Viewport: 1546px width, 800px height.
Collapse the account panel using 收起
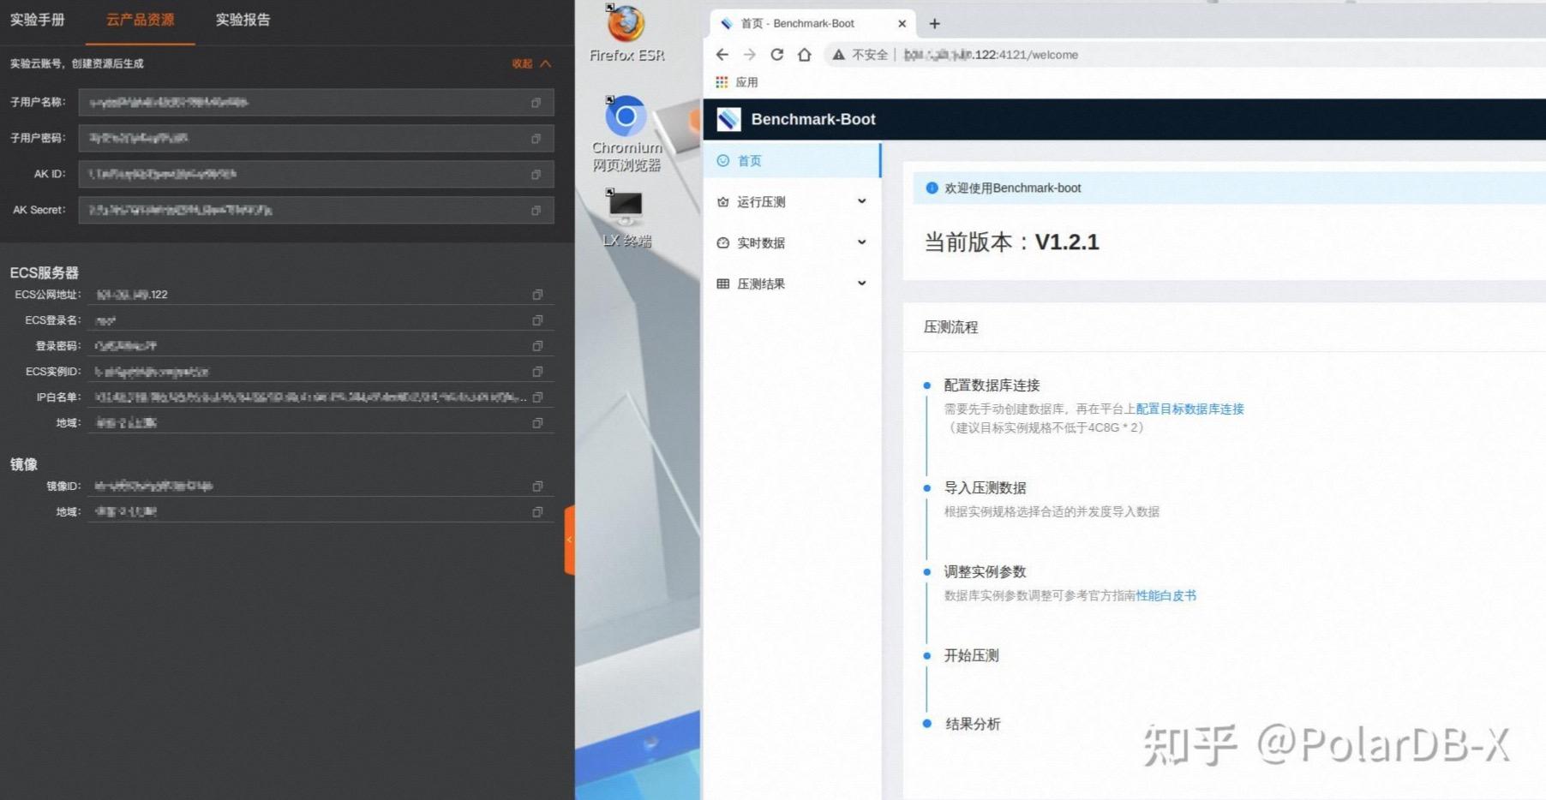524,63
